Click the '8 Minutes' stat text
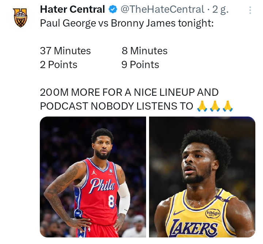This screenshot has height=244, width=263. point(144,51)
